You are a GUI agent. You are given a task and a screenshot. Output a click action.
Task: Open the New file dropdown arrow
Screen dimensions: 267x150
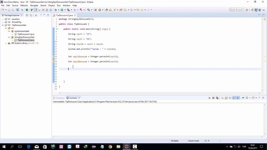click(x=6, y=10)
